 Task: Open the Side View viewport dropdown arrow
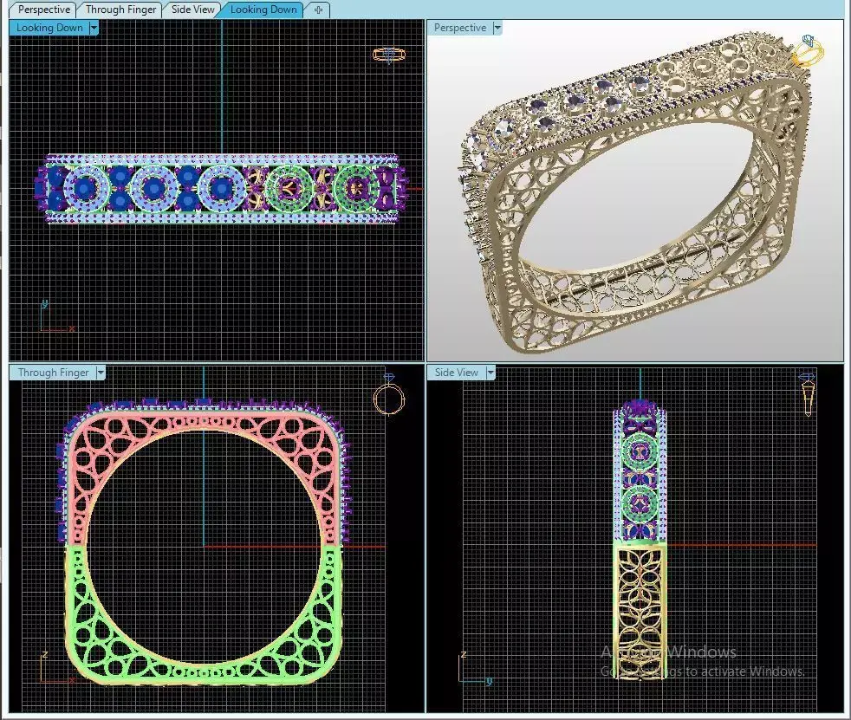point(490,373)
